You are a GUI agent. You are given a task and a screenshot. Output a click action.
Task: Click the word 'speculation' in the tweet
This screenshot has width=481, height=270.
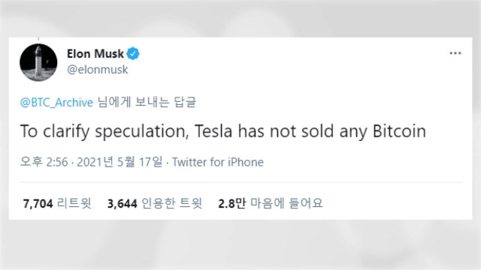coord(142,132)
